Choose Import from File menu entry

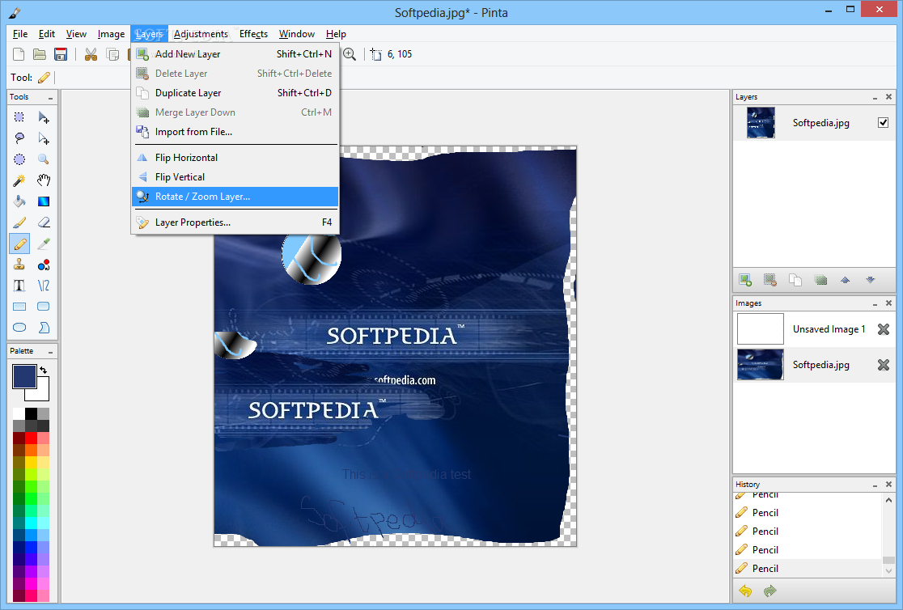point(235,132)
